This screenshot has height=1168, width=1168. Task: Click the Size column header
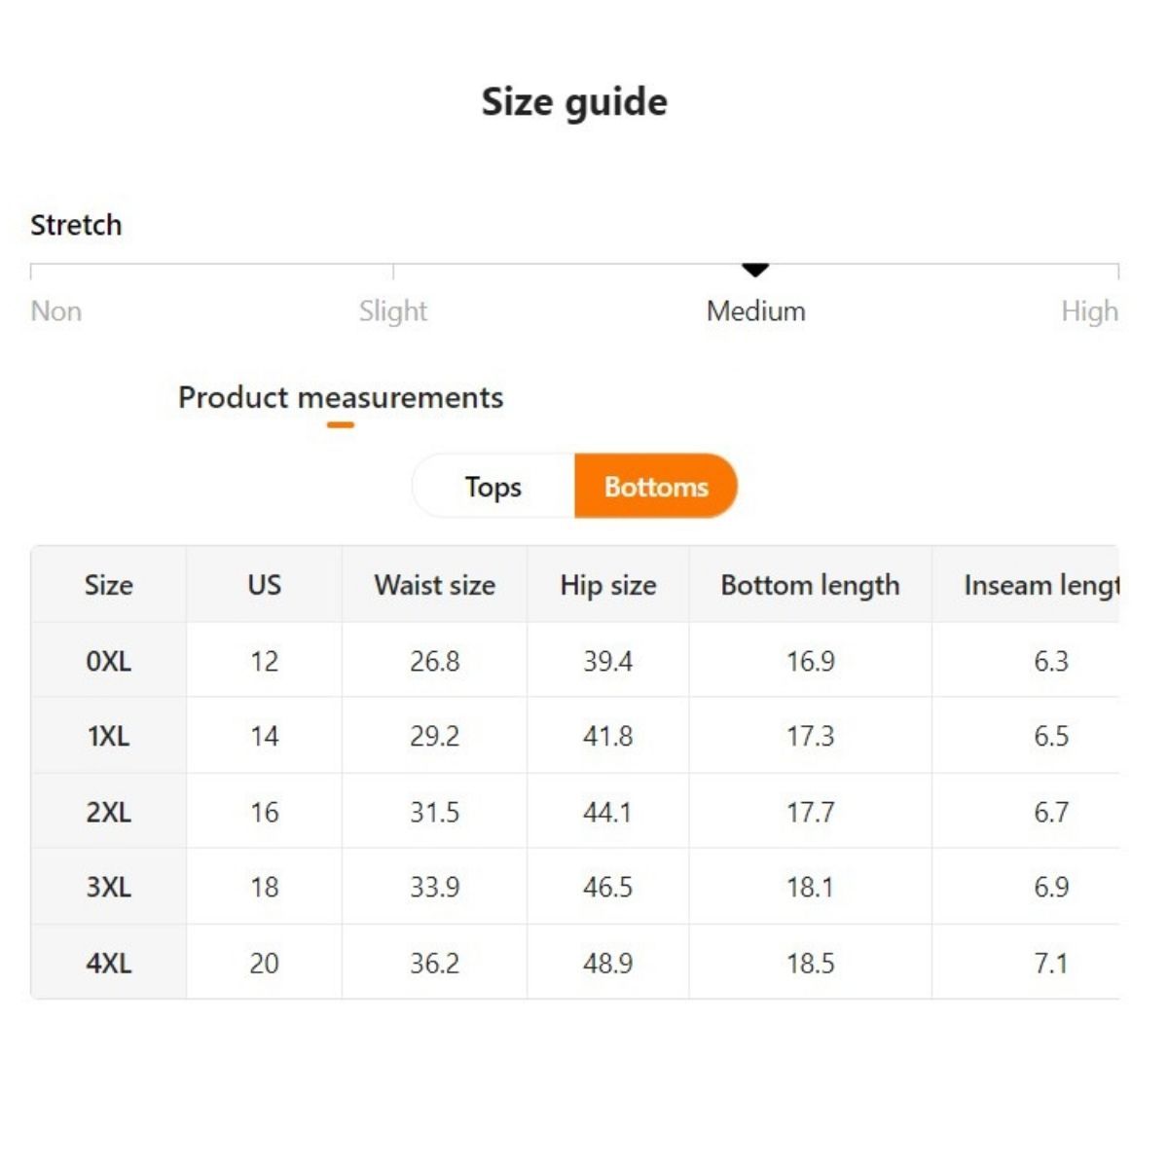[108, 585]
